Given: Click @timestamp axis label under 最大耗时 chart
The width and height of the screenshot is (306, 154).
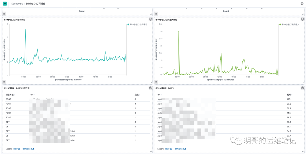Looking at the screenshot, I should click(x=221, y=80).
